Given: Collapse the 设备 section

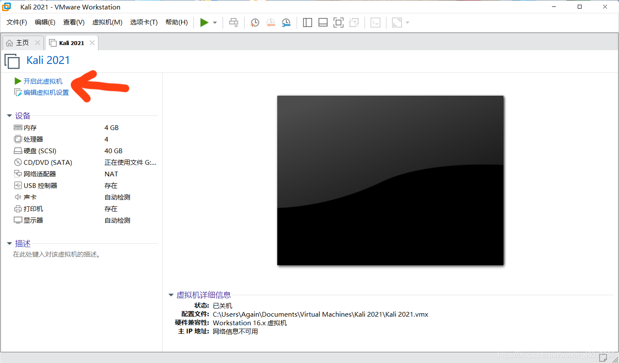Looking at the screenshot, I should click(x=9, y=116).
